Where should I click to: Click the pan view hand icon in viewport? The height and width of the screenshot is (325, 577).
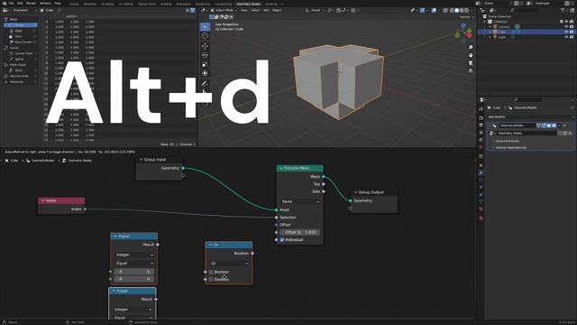(471, 55)
